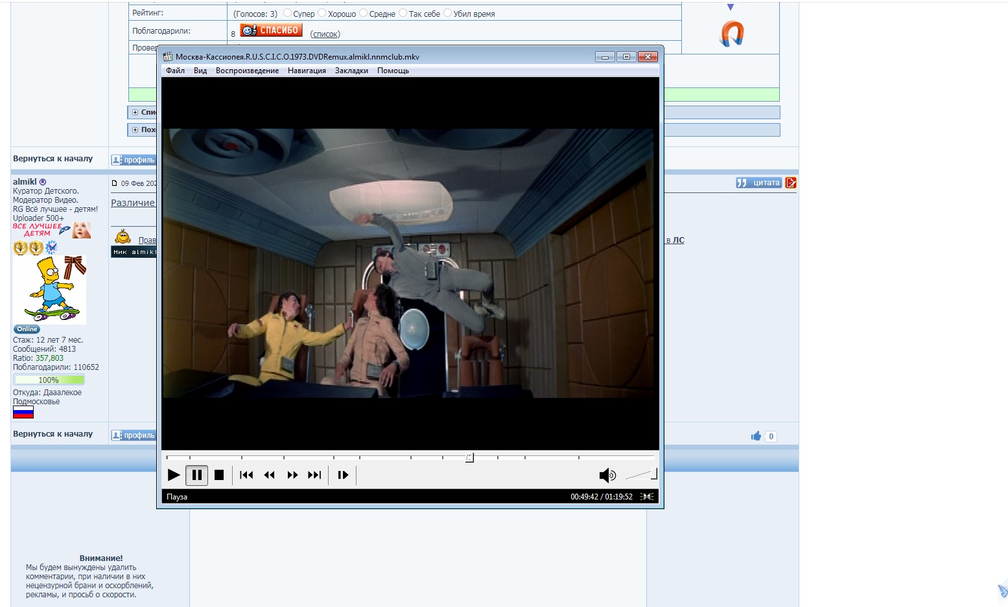
Task: Rewind with the decrease speed button
Action: 270,475
